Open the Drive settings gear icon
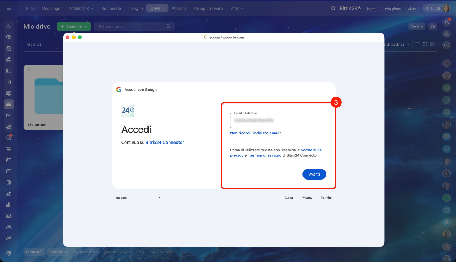The image size is (456, 262). pos(433,26)
